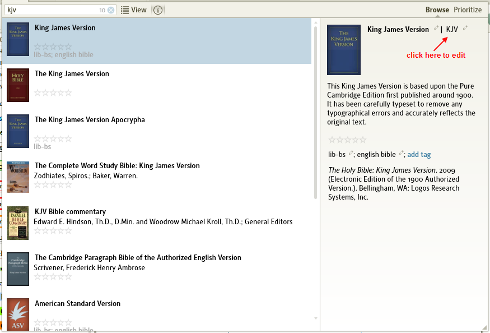Viewport: 490px width, 333px height.
Task: Rate The King James Version resource
Action: [53, 93]
